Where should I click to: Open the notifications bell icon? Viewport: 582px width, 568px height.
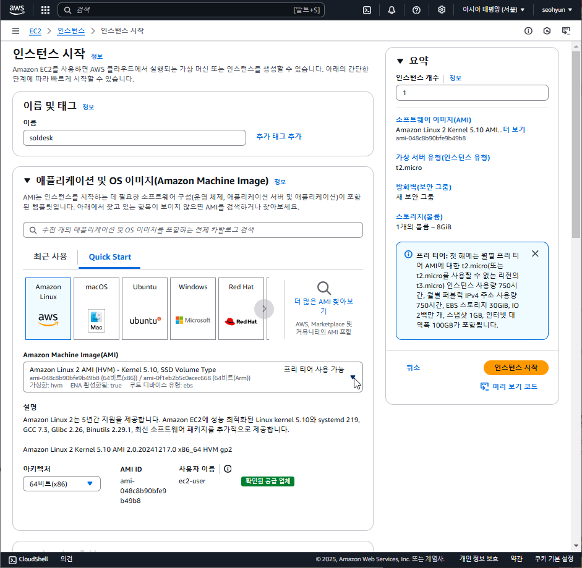(392, 10)
